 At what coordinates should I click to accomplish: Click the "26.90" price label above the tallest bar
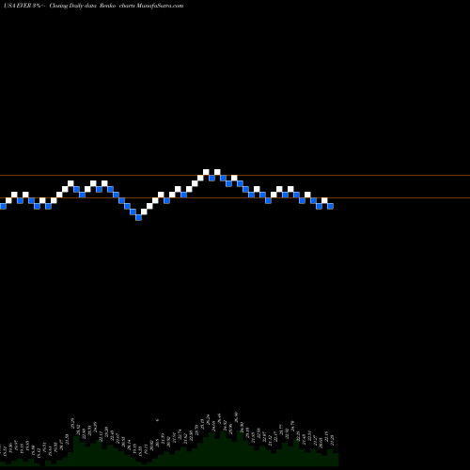pos(236,417)
